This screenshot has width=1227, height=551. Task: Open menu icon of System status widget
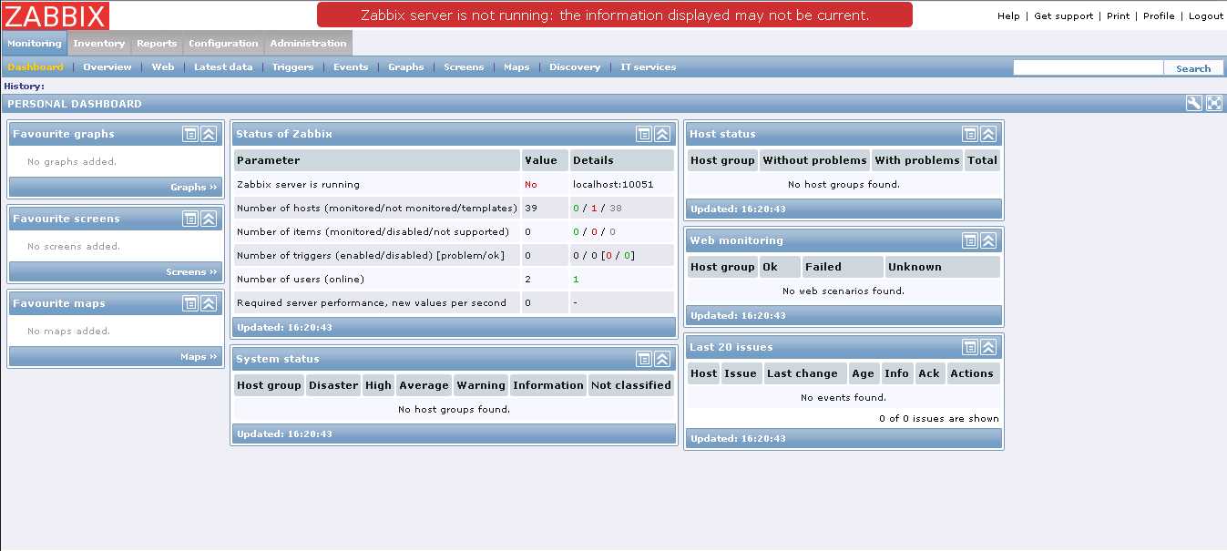[x=644, y=359]
